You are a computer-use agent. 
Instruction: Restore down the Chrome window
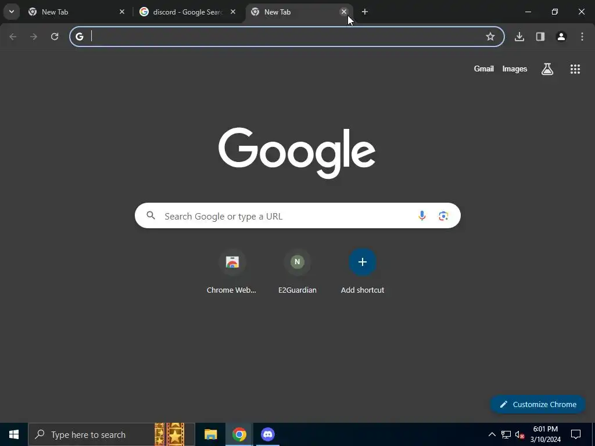(x=555, y=12)
